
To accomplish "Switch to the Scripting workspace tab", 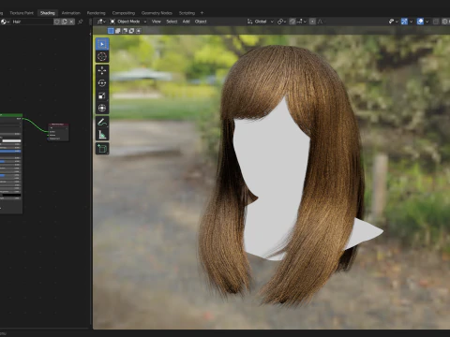I will [187, 13].
